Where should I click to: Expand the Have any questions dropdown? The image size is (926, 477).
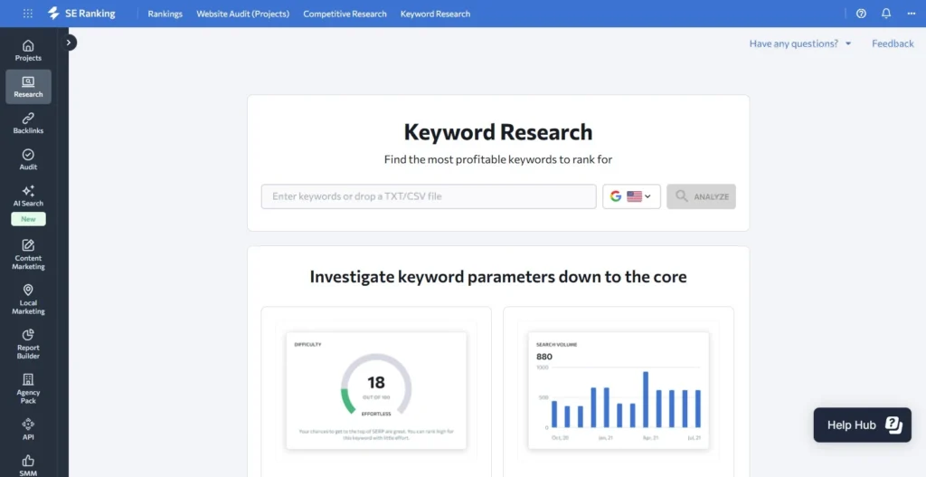click(x=800, y=43)
